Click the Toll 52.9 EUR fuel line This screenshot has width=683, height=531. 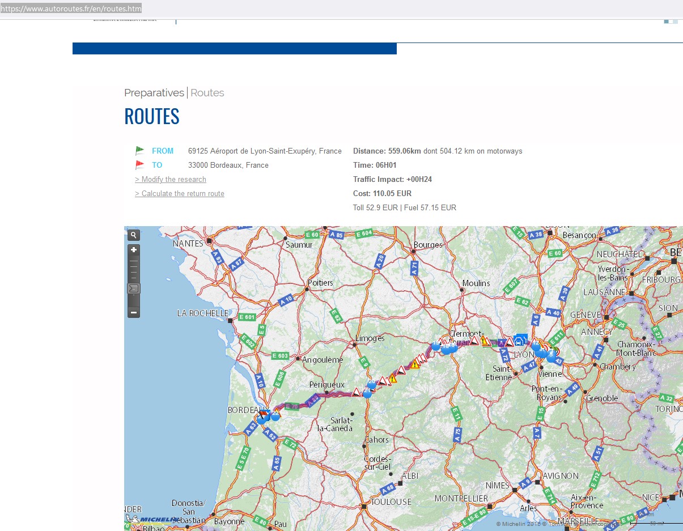pyautogui.click(x=405, y=207)
